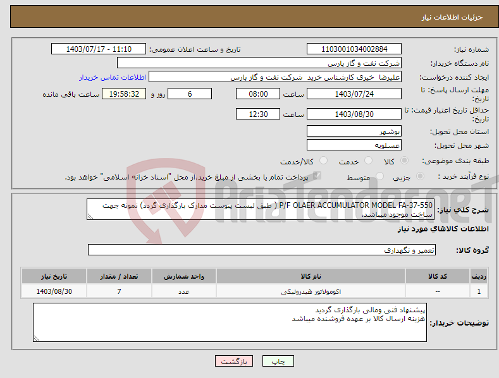Select the متوسط purchase type radio
Image resolution: width=499 pixels, height=378 pixels.
point(379,176)
